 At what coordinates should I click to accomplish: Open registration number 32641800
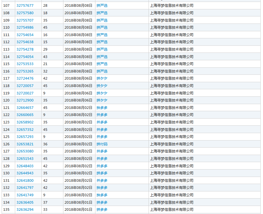[x=25, y=180]
